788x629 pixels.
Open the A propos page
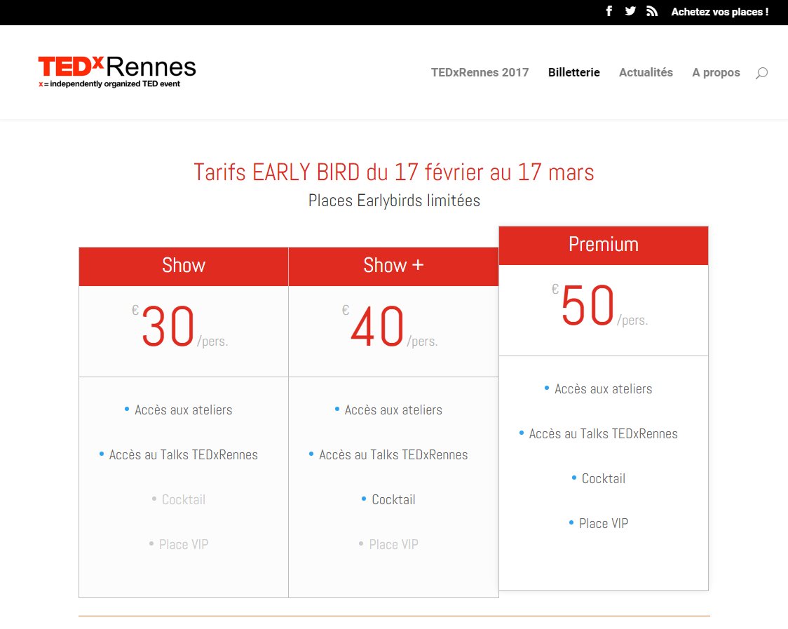(716, 72)
